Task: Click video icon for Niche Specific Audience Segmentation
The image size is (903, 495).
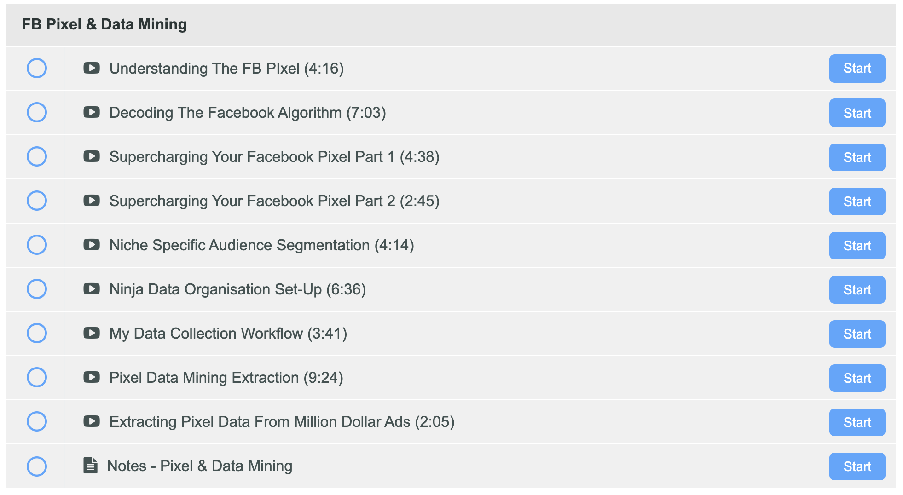Action: (92, 245)
